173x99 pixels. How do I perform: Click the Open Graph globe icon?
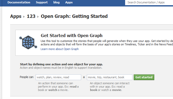pos(28,42)
